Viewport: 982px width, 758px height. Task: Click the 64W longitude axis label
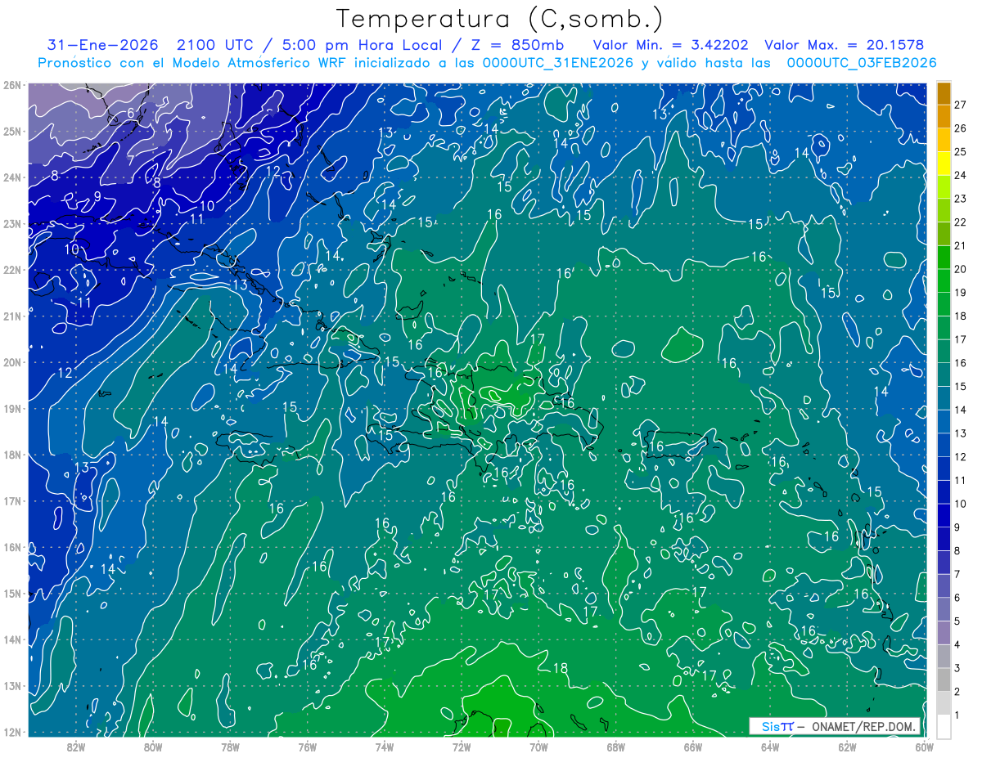pos(770,747)
